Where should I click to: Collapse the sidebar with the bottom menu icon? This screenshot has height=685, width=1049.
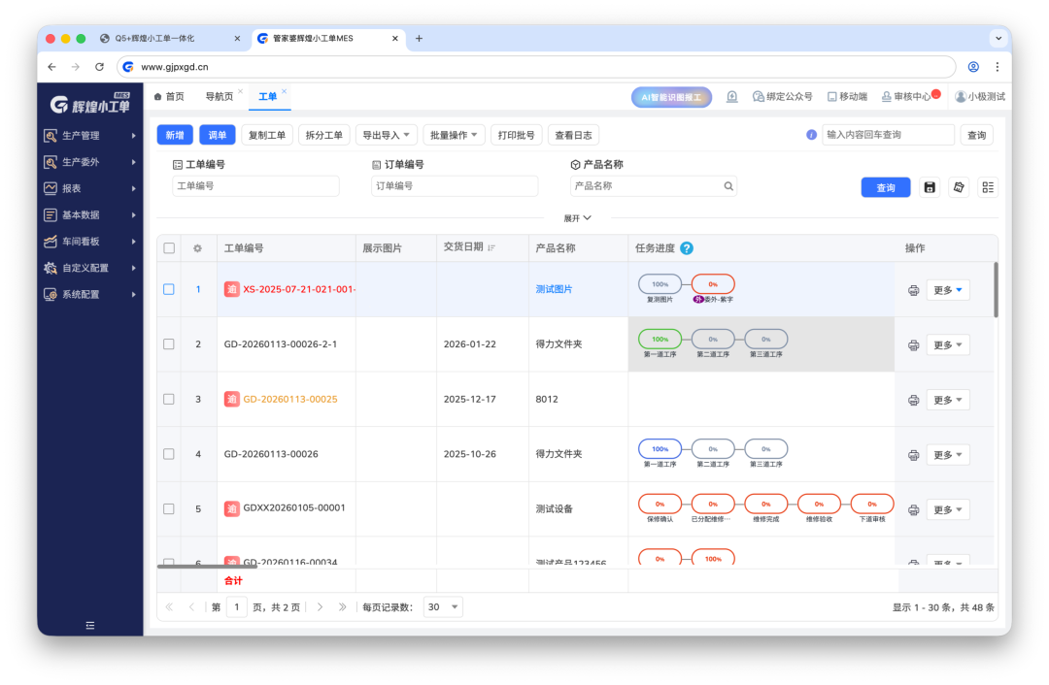90,626
